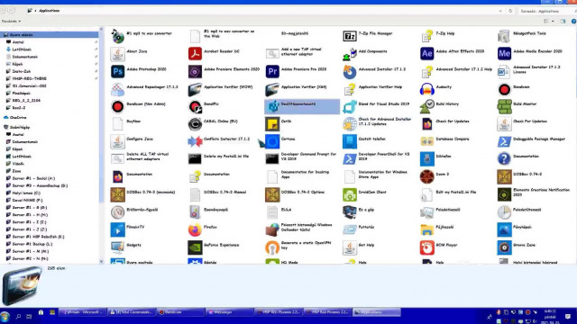Open the Application Verifier (WOW) icon

click(195, 89)
